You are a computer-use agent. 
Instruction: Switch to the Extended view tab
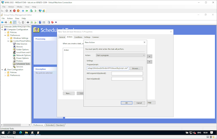50,125
